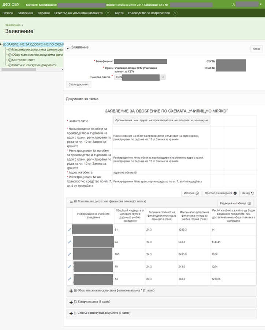The width and height of the screenshot is (265, 330).
Task: Edit the table row with 51 children
Action: (x=70, y=230)
